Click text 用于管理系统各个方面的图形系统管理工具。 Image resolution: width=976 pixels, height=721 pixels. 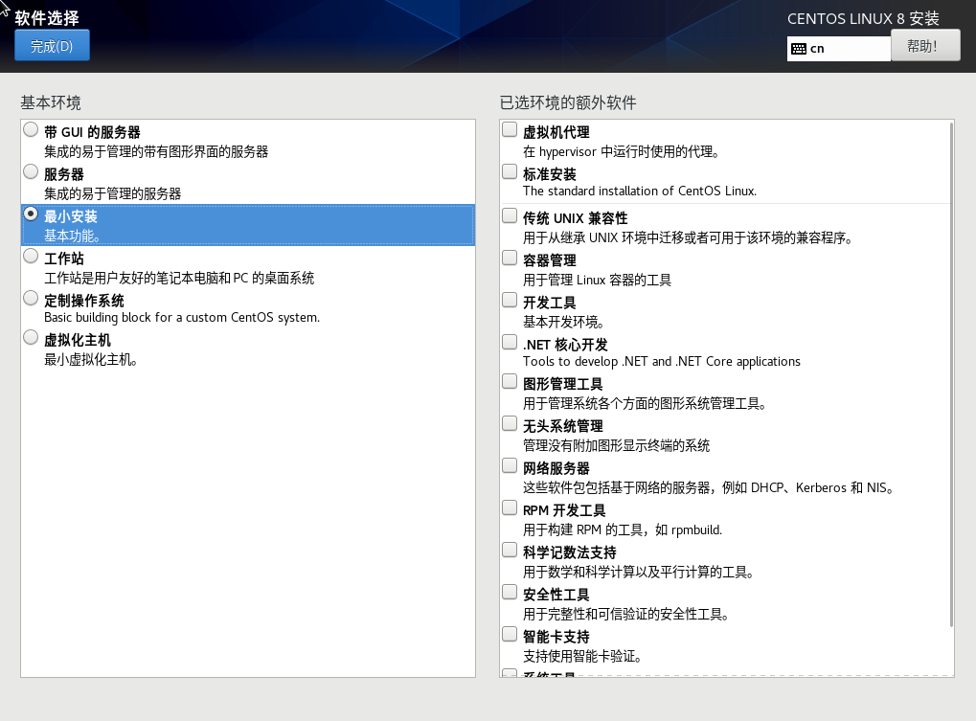tap(645, 404)
